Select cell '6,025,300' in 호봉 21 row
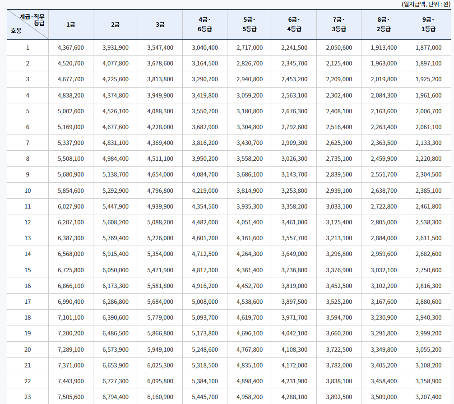The image size is (454, 404). [160, 365]
